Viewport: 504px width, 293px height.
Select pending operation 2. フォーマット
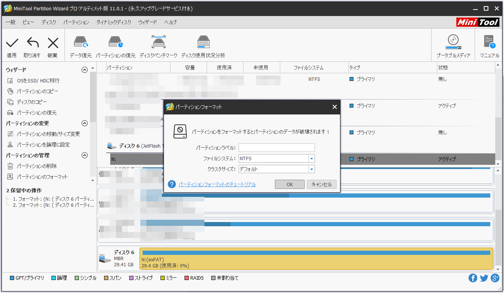point(53,205)
